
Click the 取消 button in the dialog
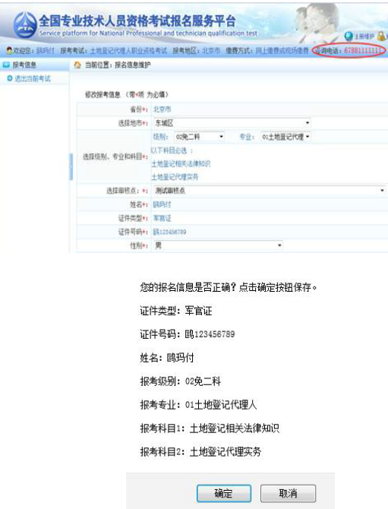288,493
